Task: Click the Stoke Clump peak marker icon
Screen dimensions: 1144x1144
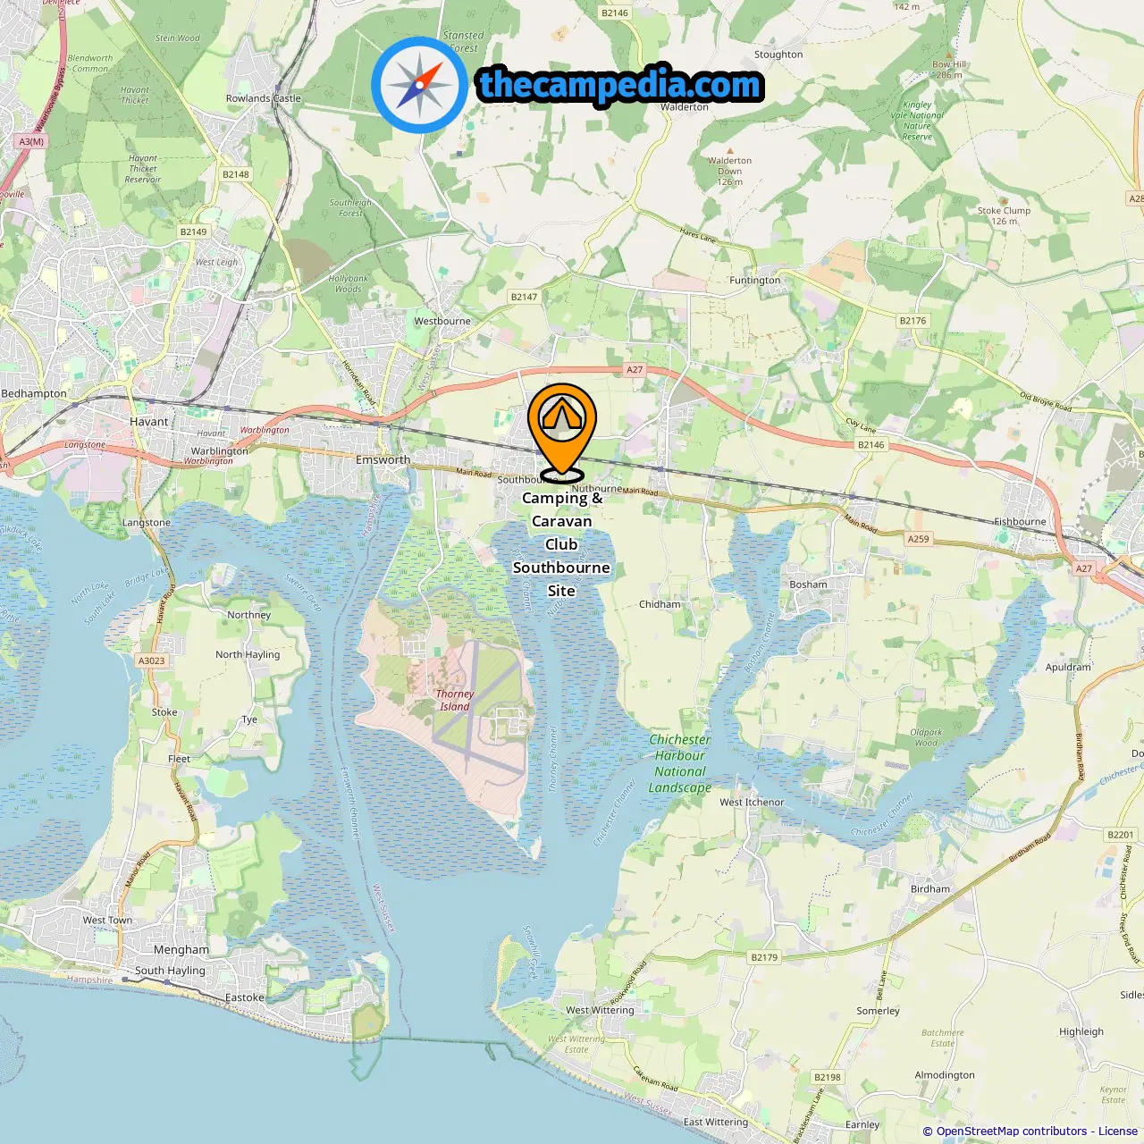Action: (1004, 201)
